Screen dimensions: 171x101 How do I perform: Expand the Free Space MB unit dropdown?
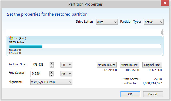tap(66, 74)
